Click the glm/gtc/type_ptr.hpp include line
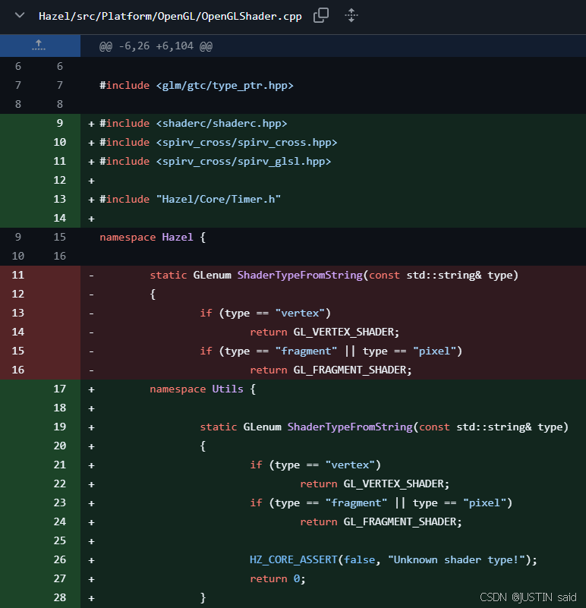The width and height of the screenshot is (586, 608). 196,85
